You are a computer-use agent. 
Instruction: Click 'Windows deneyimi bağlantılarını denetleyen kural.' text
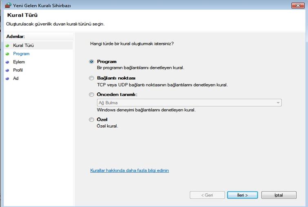146,110
